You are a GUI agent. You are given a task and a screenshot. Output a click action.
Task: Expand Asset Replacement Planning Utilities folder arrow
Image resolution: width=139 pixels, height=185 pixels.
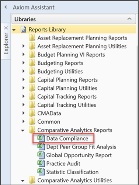click(24, 46)
